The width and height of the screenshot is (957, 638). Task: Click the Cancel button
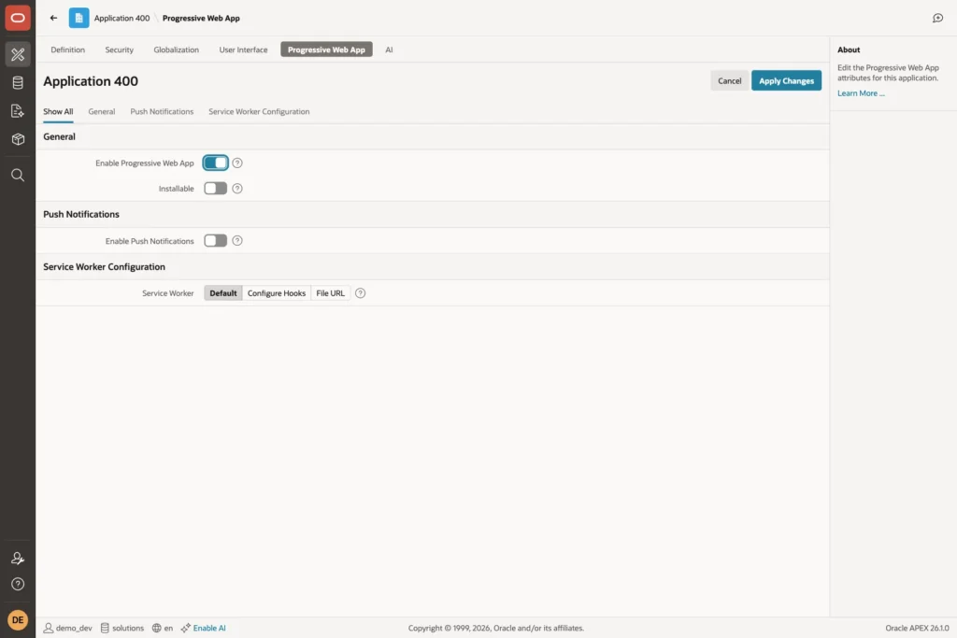coord(729,80)
